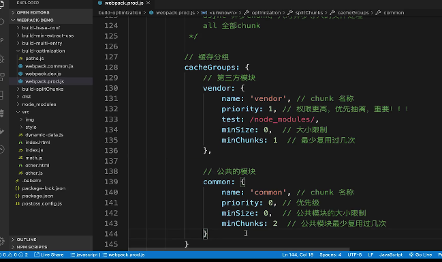Expand the build-multi-entry folder
The image size is (442, 262).
pyautogui.click(x=51, y=43)
